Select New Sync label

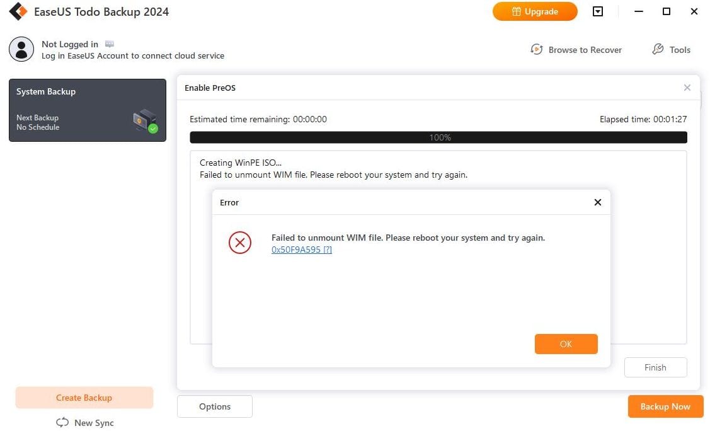pos(94,423)
